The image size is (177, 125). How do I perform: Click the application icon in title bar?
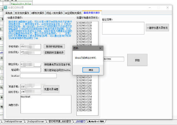click(x=5, y=8)
